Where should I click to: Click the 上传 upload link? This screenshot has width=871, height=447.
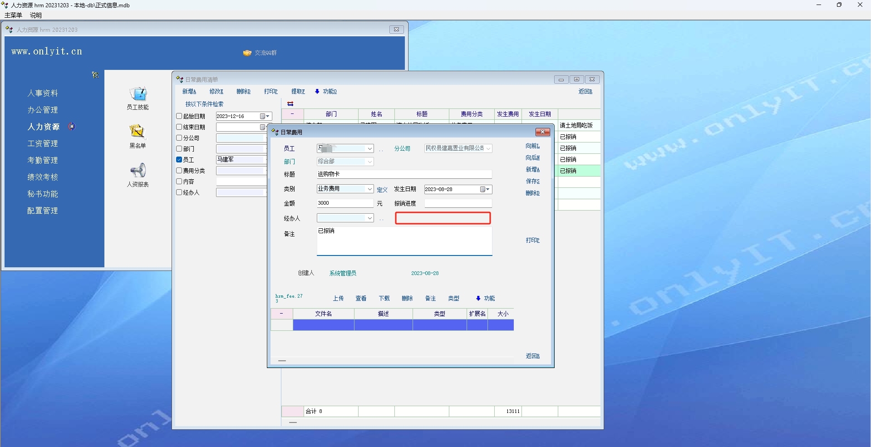338,299
